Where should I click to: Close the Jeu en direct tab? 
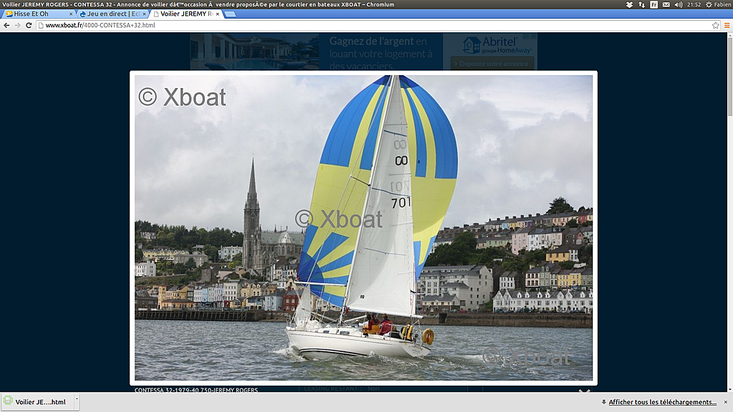tap(144, 14)
